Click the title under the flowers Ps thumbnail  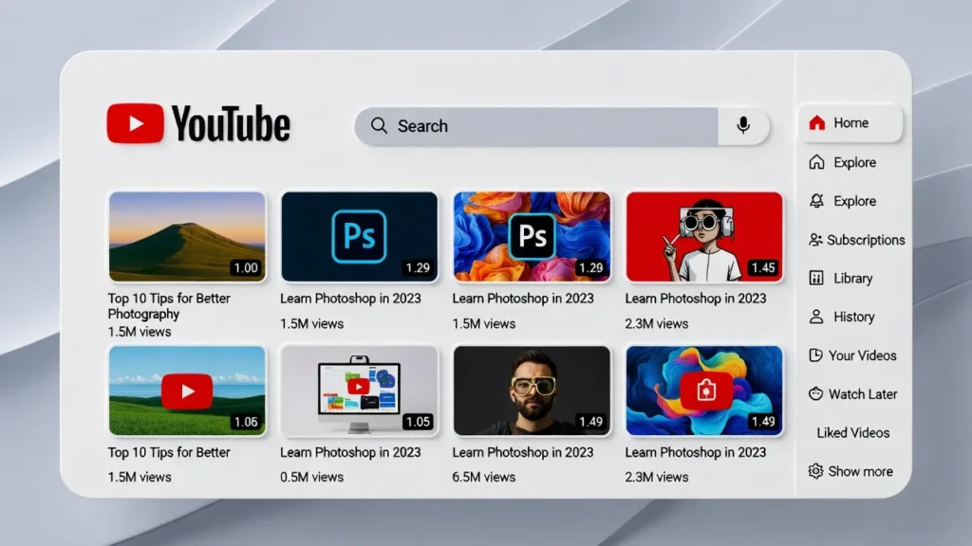pos(523,299)
